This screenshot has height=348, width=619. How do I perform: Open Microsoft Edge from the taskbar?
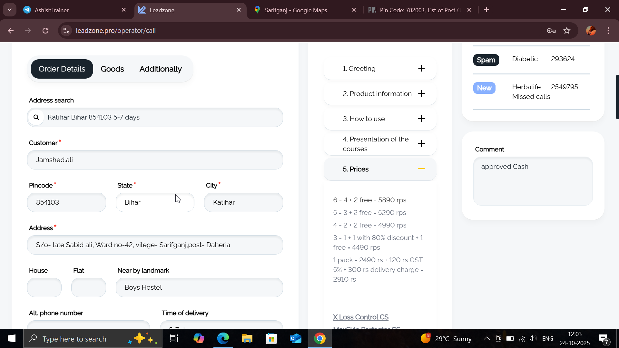pos(223,339)
